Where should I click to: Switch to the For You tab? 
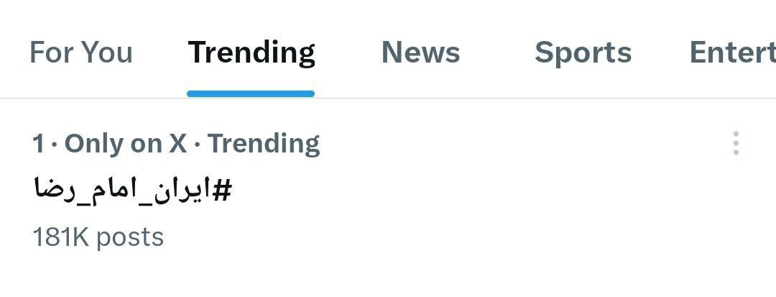(80, 52)
